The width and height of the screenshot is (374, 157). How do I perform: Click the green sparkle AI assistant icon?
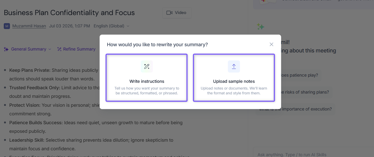tap(260, 26)
